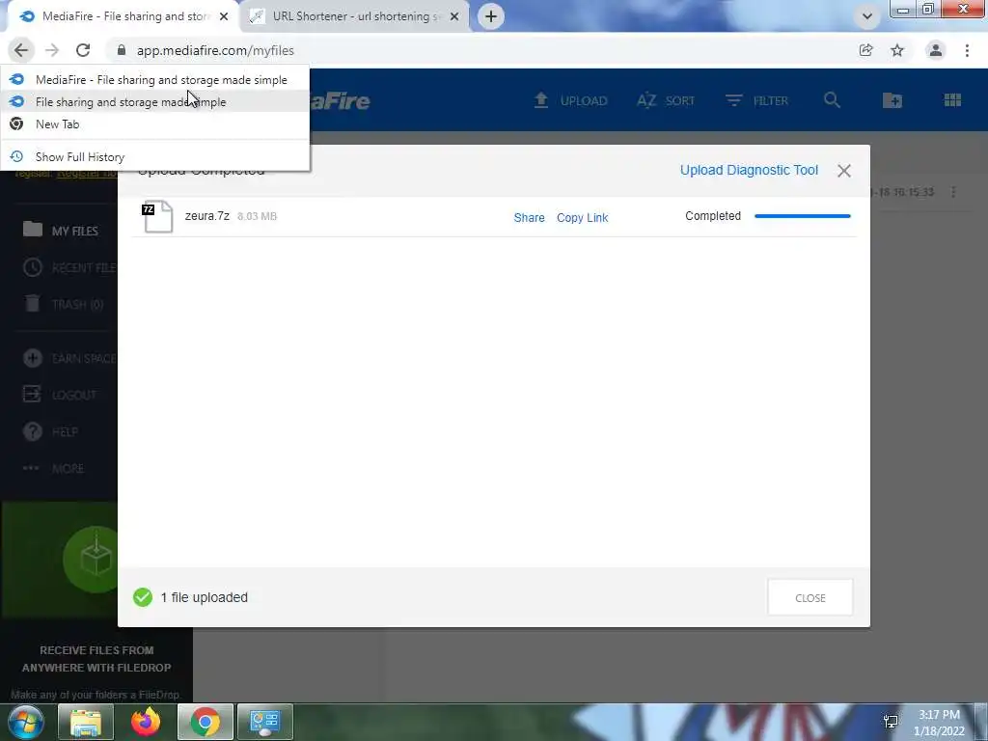Image resolution: width=988 pixels, height=741 pixels.
Task: Click the size '8.03 MB' beside zeura.7z
Action: [257, 216]
